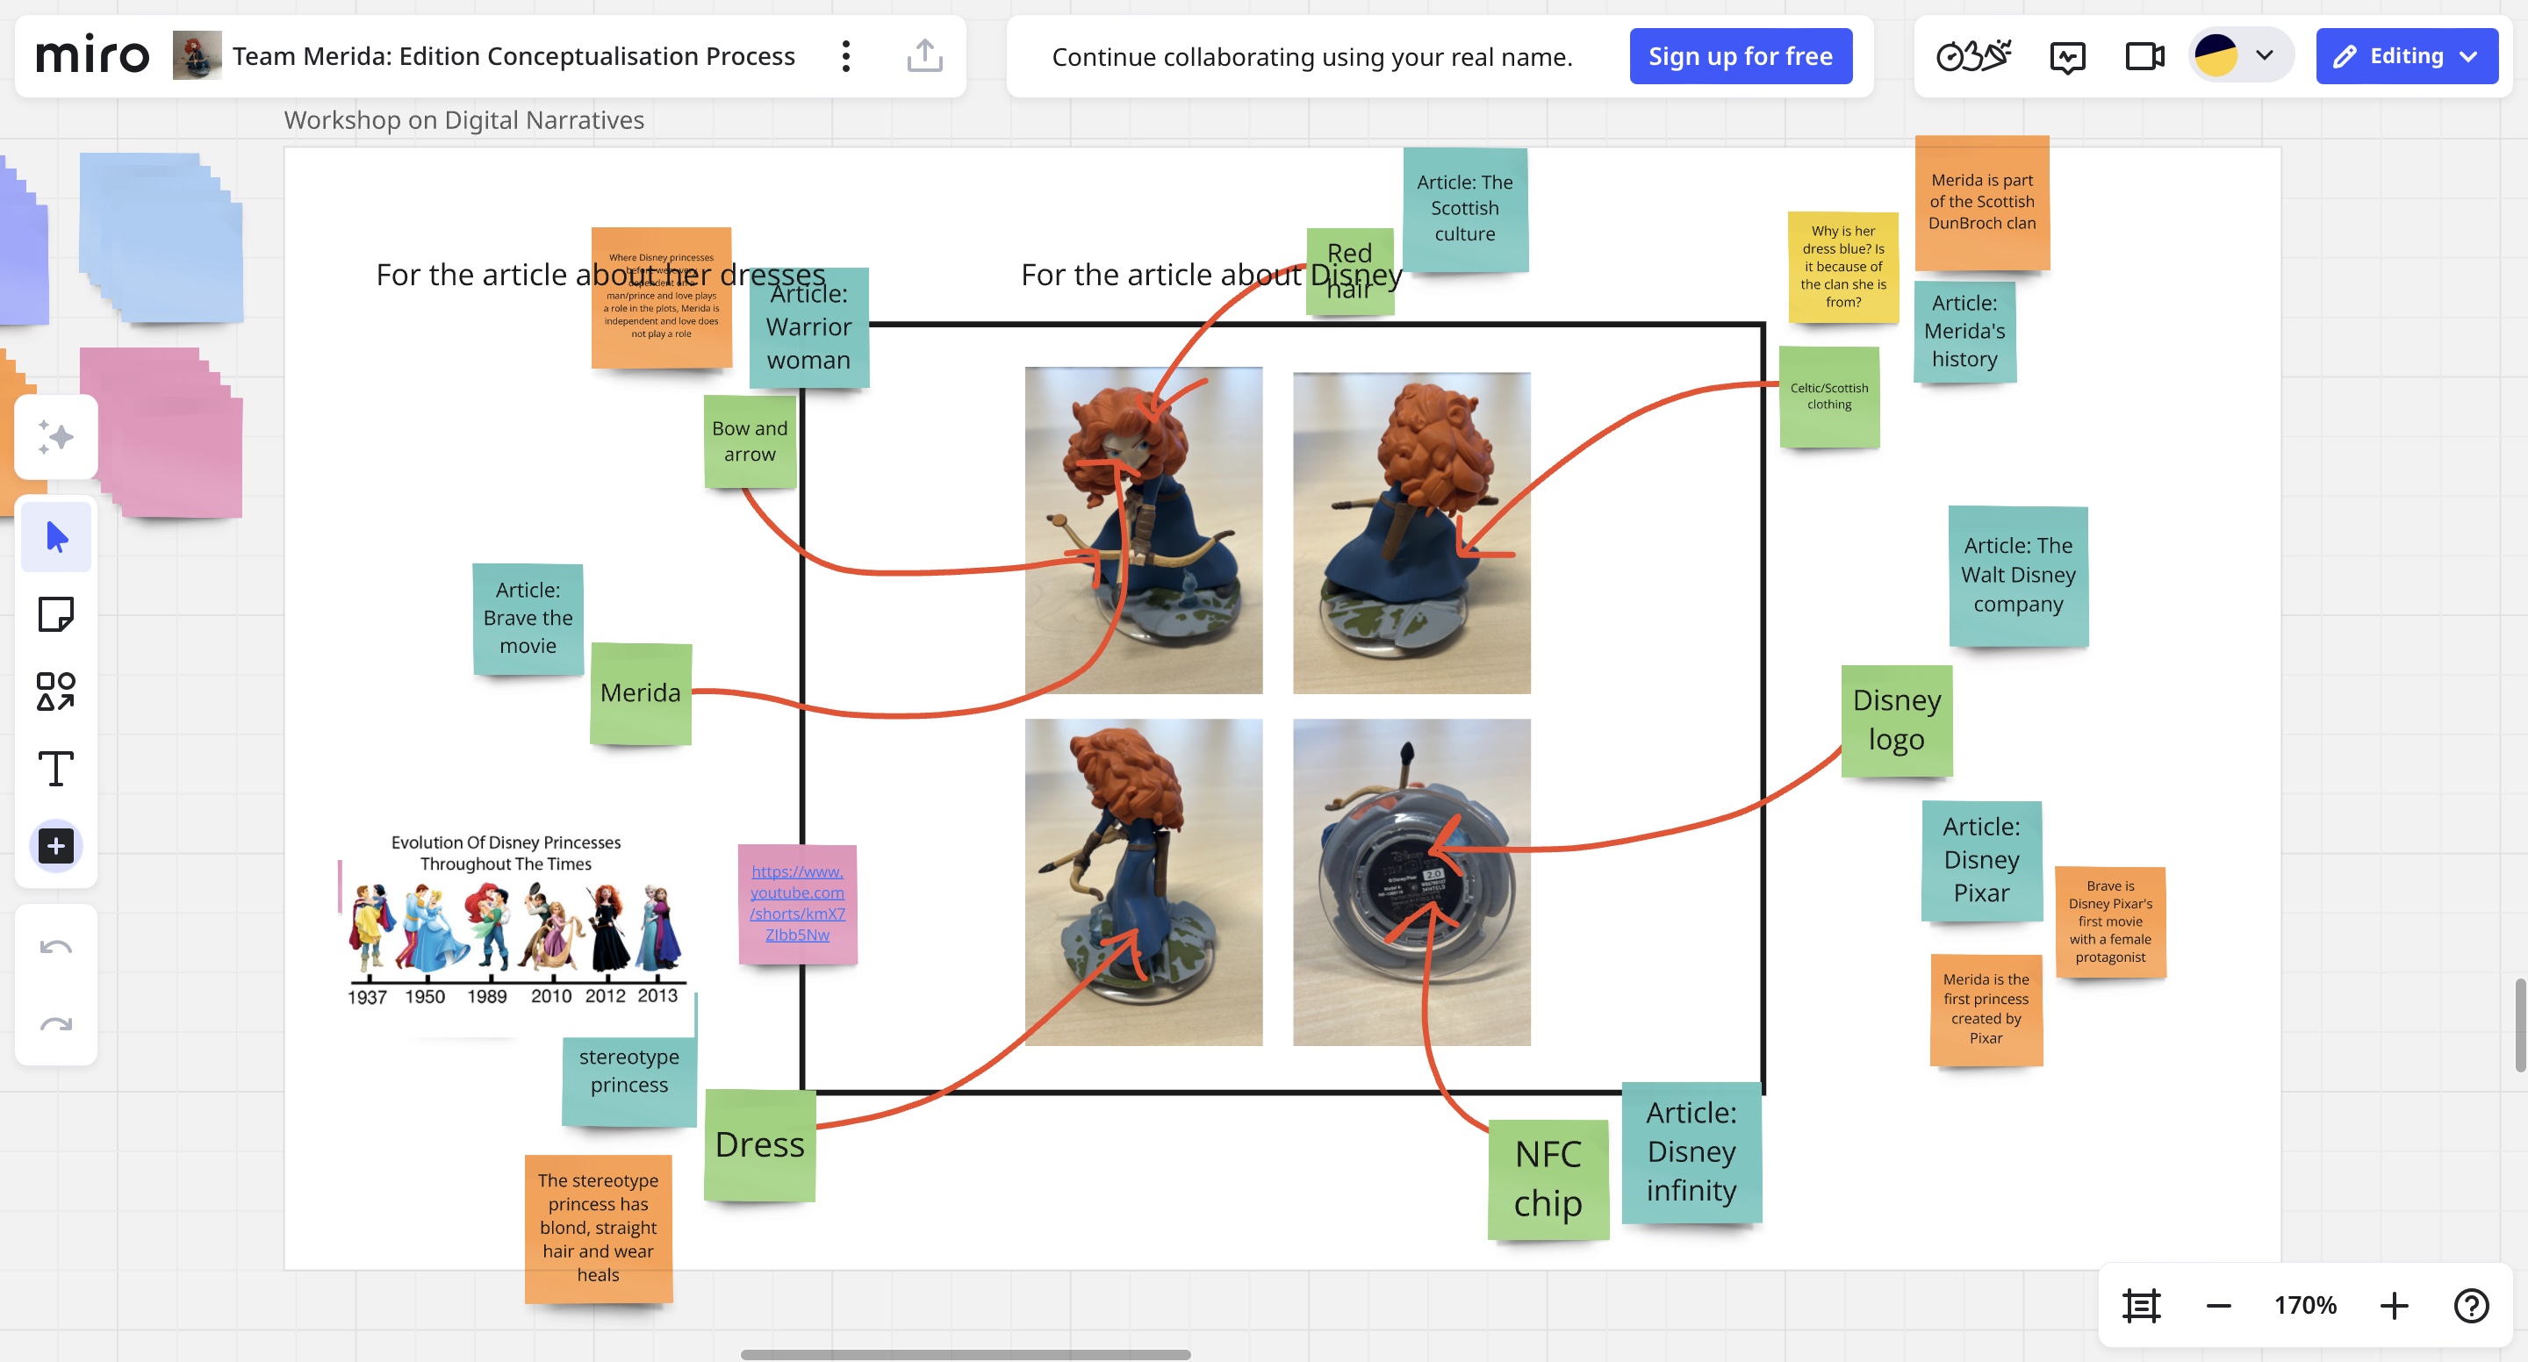Select the Merida green sticky note
The width and height of the screenshot is (2528, 1362).
pyautogui.click(x=641, y=692)
